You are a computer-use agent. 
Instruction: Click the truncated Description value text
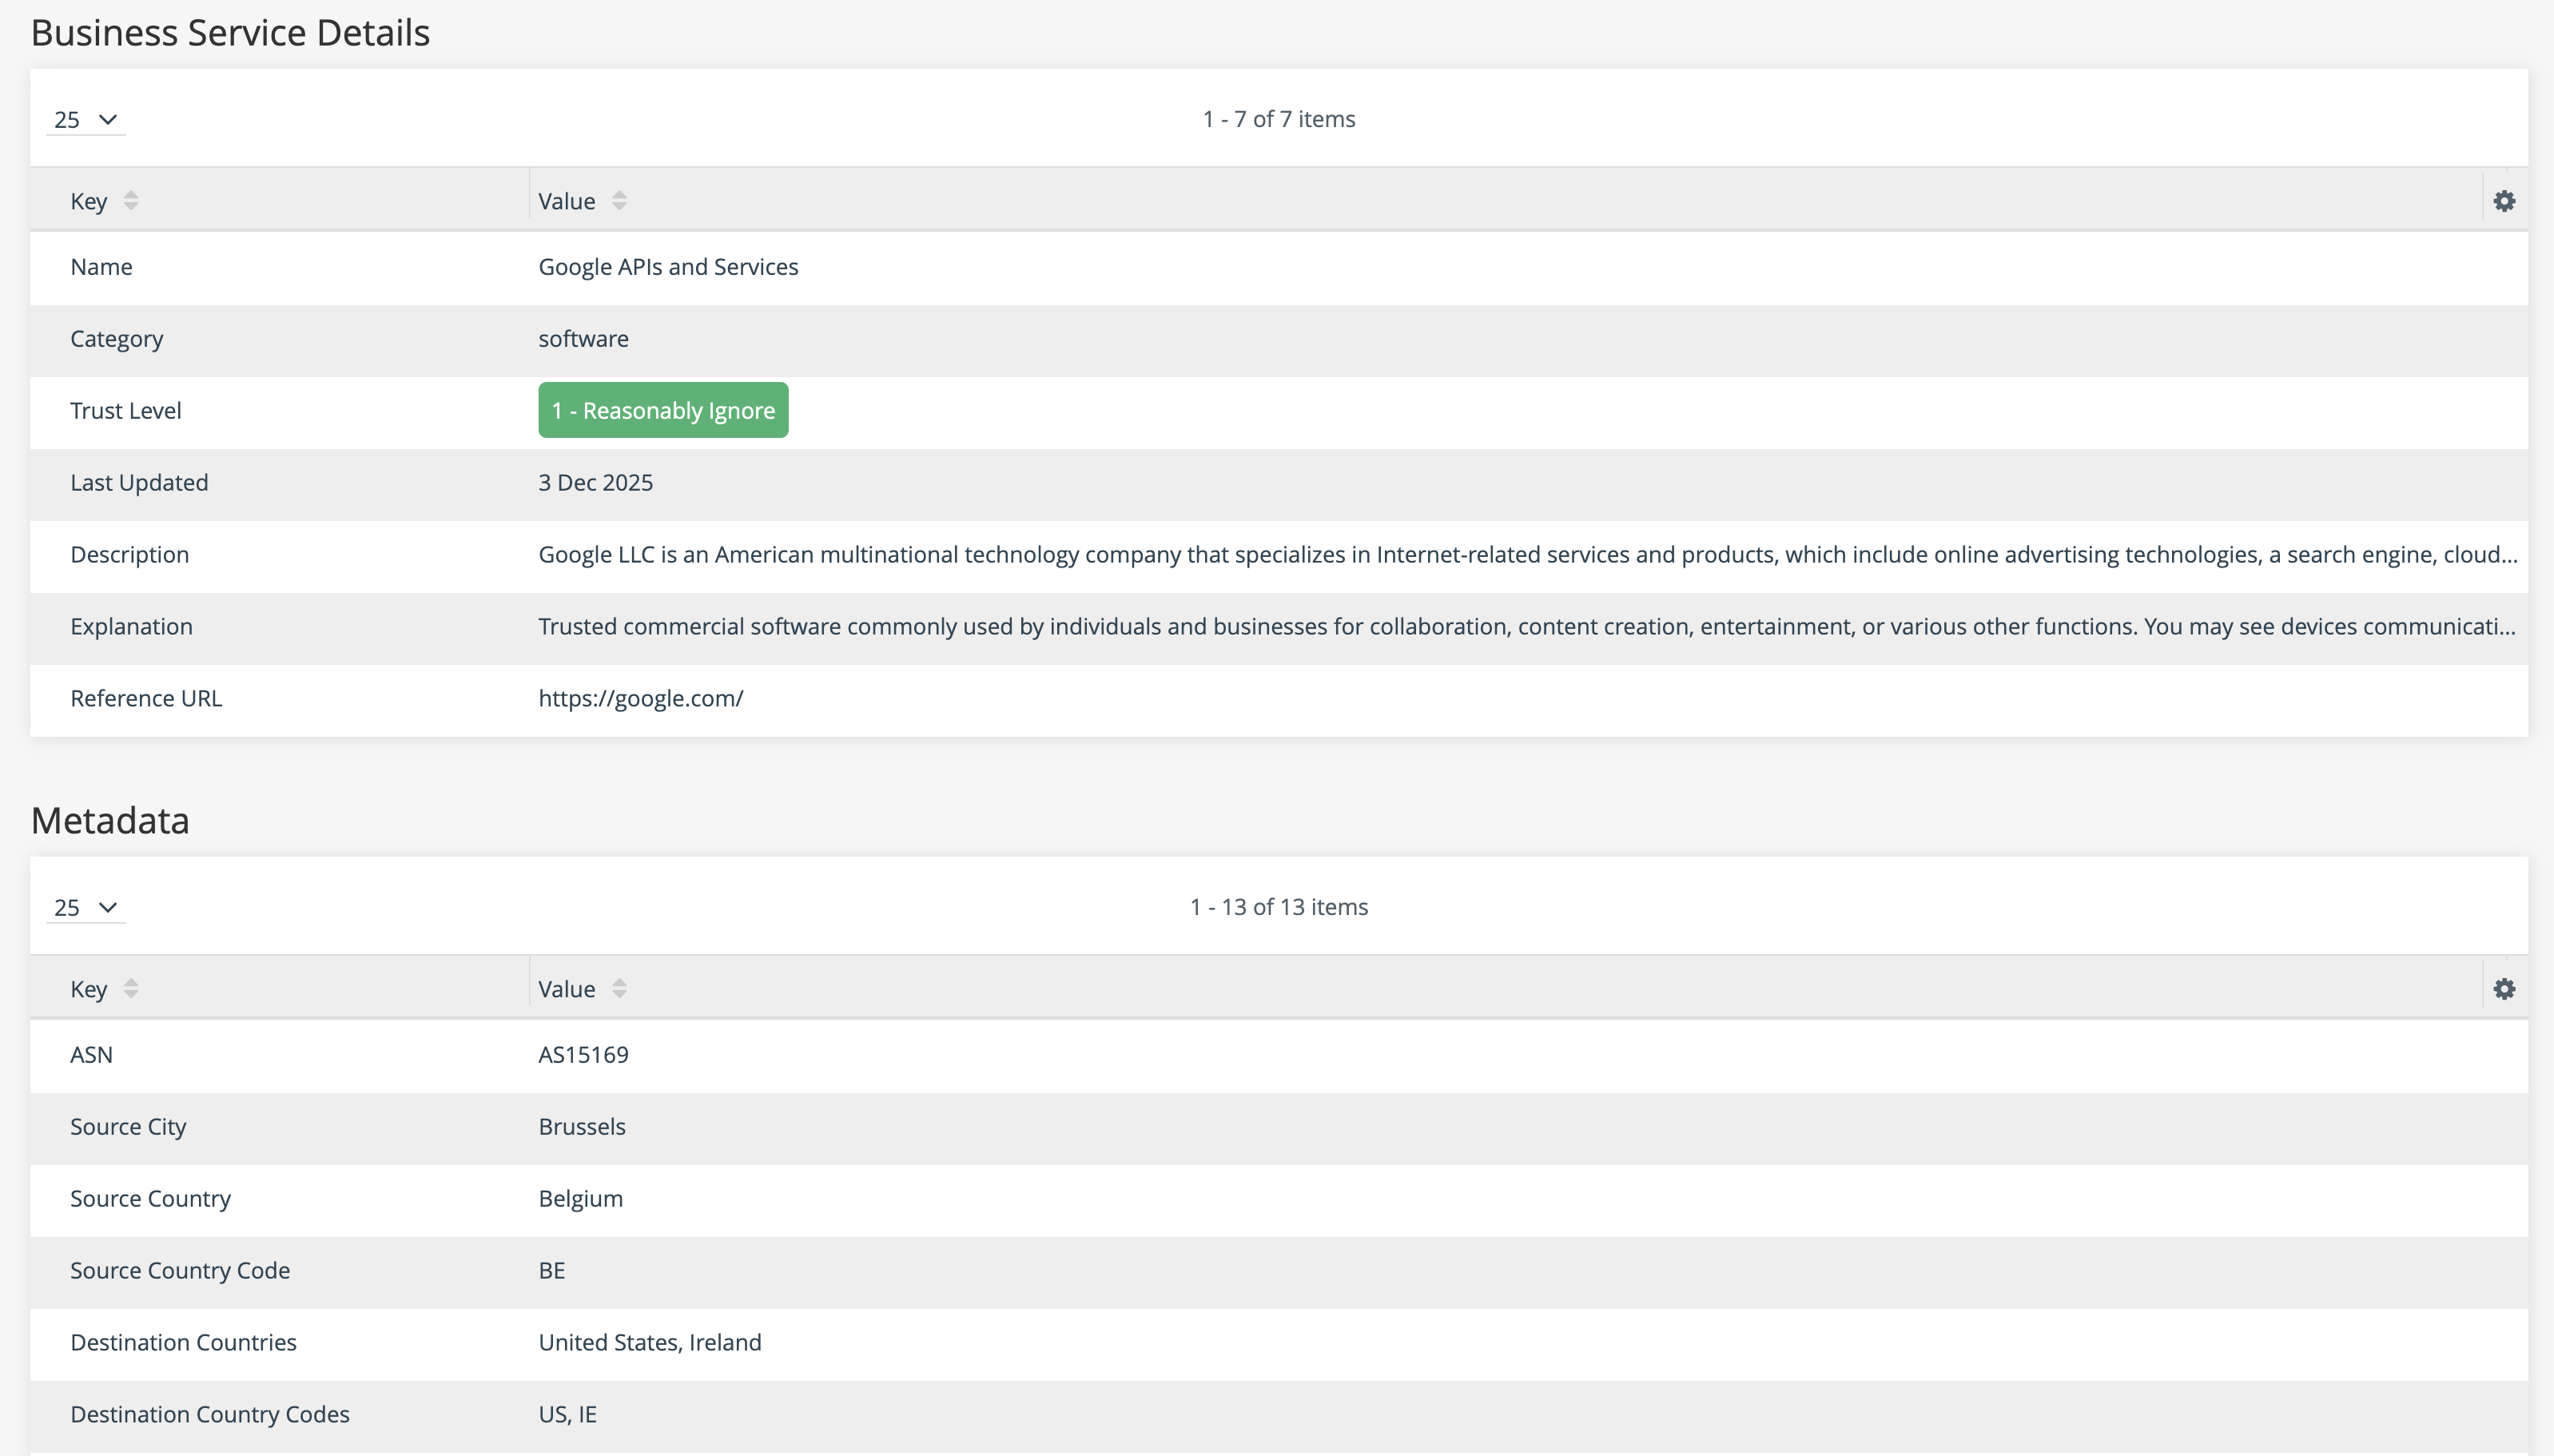(1527, 555)
